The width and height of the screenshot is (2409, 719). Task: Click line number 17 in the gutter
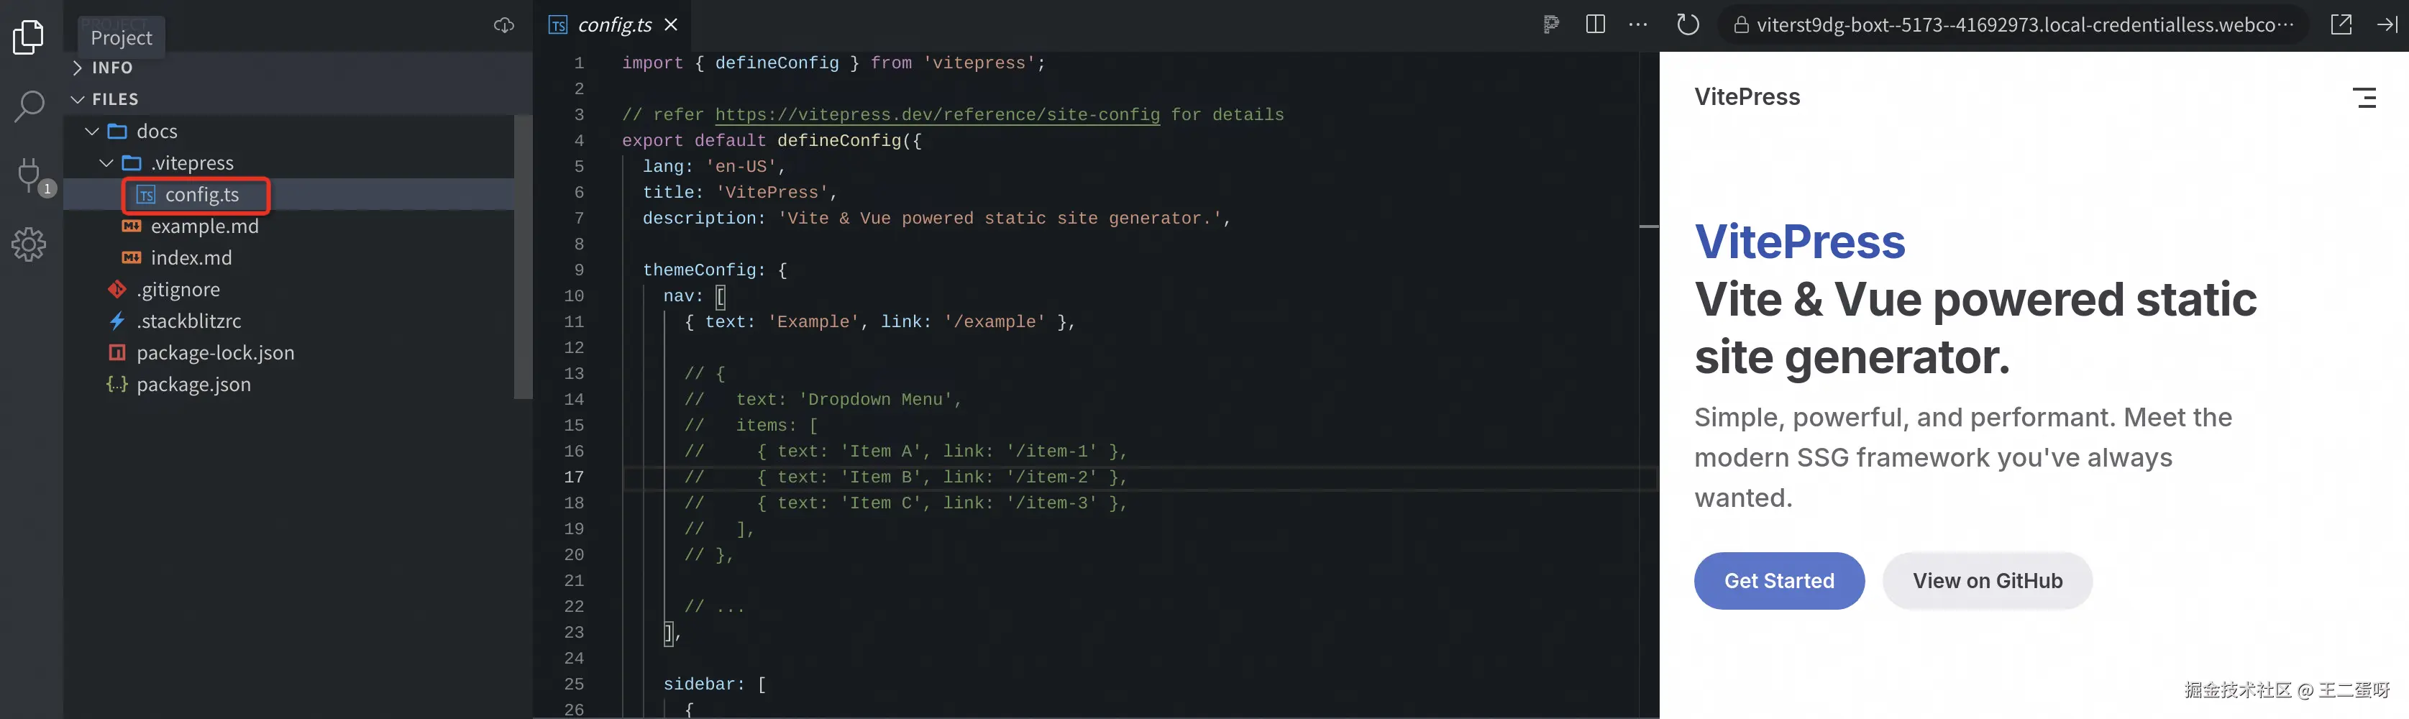tap(573, 477)
